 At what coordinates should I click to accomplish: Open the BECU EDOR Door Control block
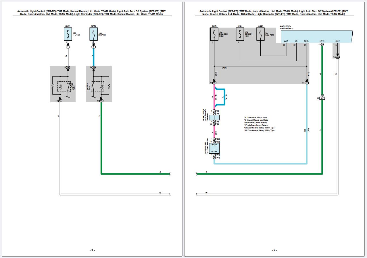coord(214,148)
